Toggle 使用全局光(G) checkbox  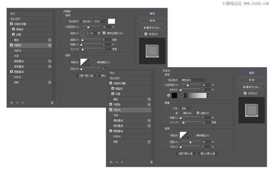tap(104, 33)
